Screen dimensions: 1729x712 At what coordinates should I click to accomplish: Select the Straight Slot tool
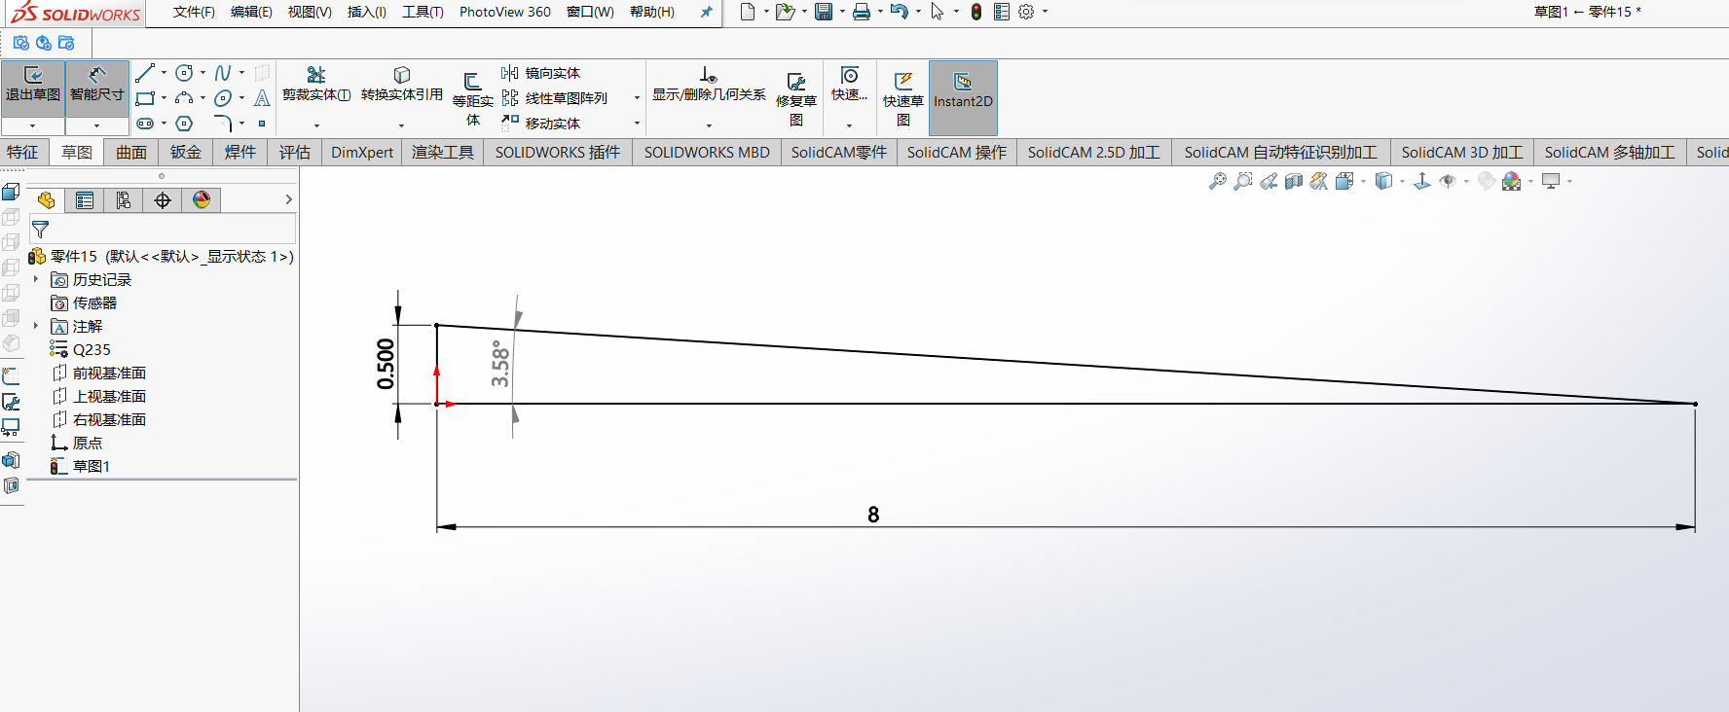tap(145, 124)
